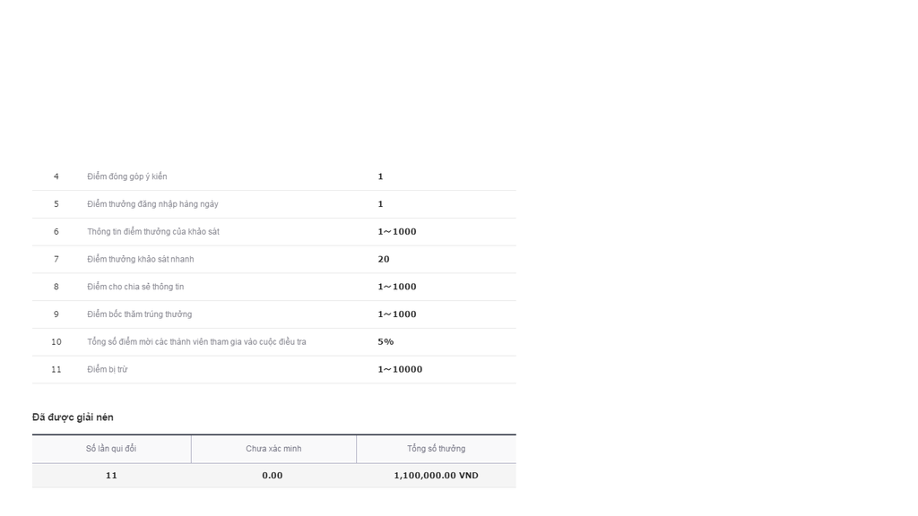This screenshot has height=516, width=918.
Task: Click the 1,100,000.00 VND total
Action: point(437,476)
